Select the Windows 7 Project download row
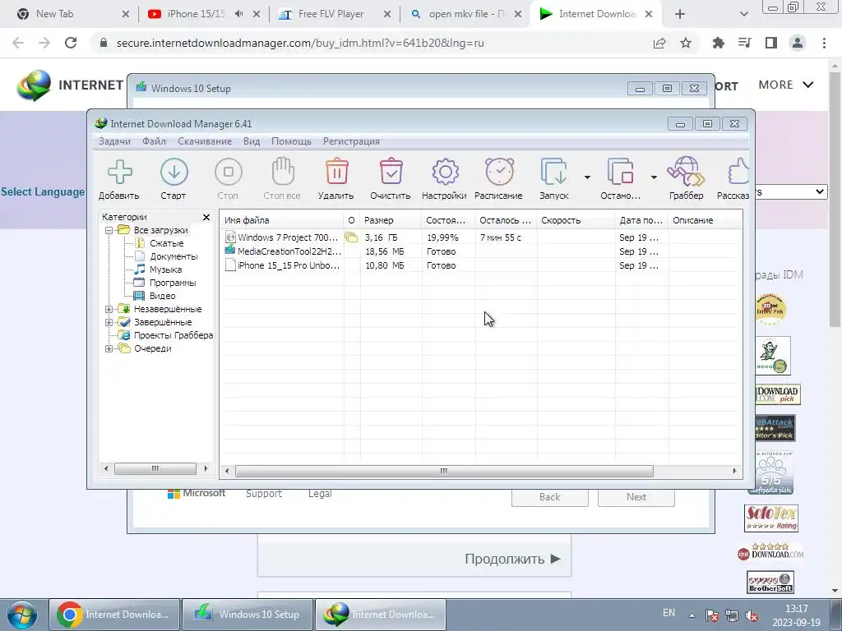The image size is (842, 631). 480,237
